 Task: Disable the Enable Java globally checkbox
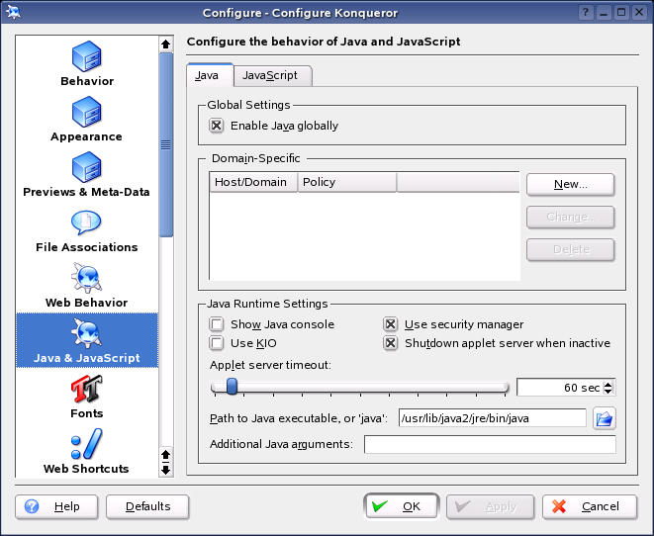click(217, 126)
